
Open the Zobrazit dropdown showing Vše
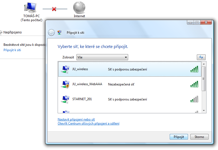pyautogui.click(x=102, y=57)
